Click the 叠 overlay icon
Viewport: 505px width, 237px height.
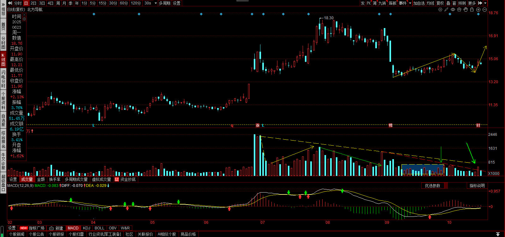coord(448,3)
